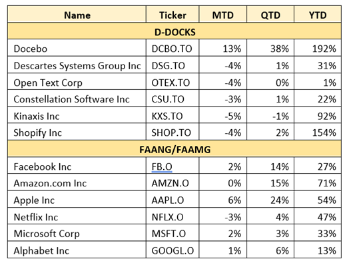The image size is (347, 265).
Task: Click the DCBO.TO ticker cell
Action: click(x=173, y=48)
